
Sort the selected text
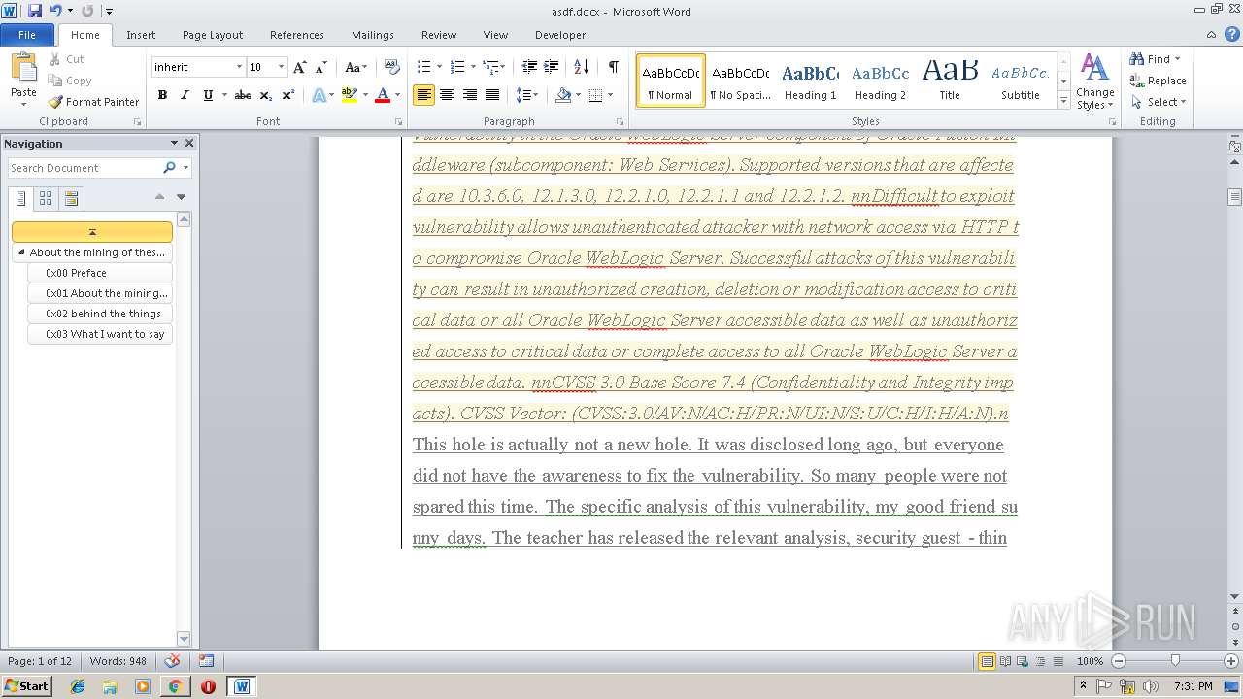coord(582,67)
